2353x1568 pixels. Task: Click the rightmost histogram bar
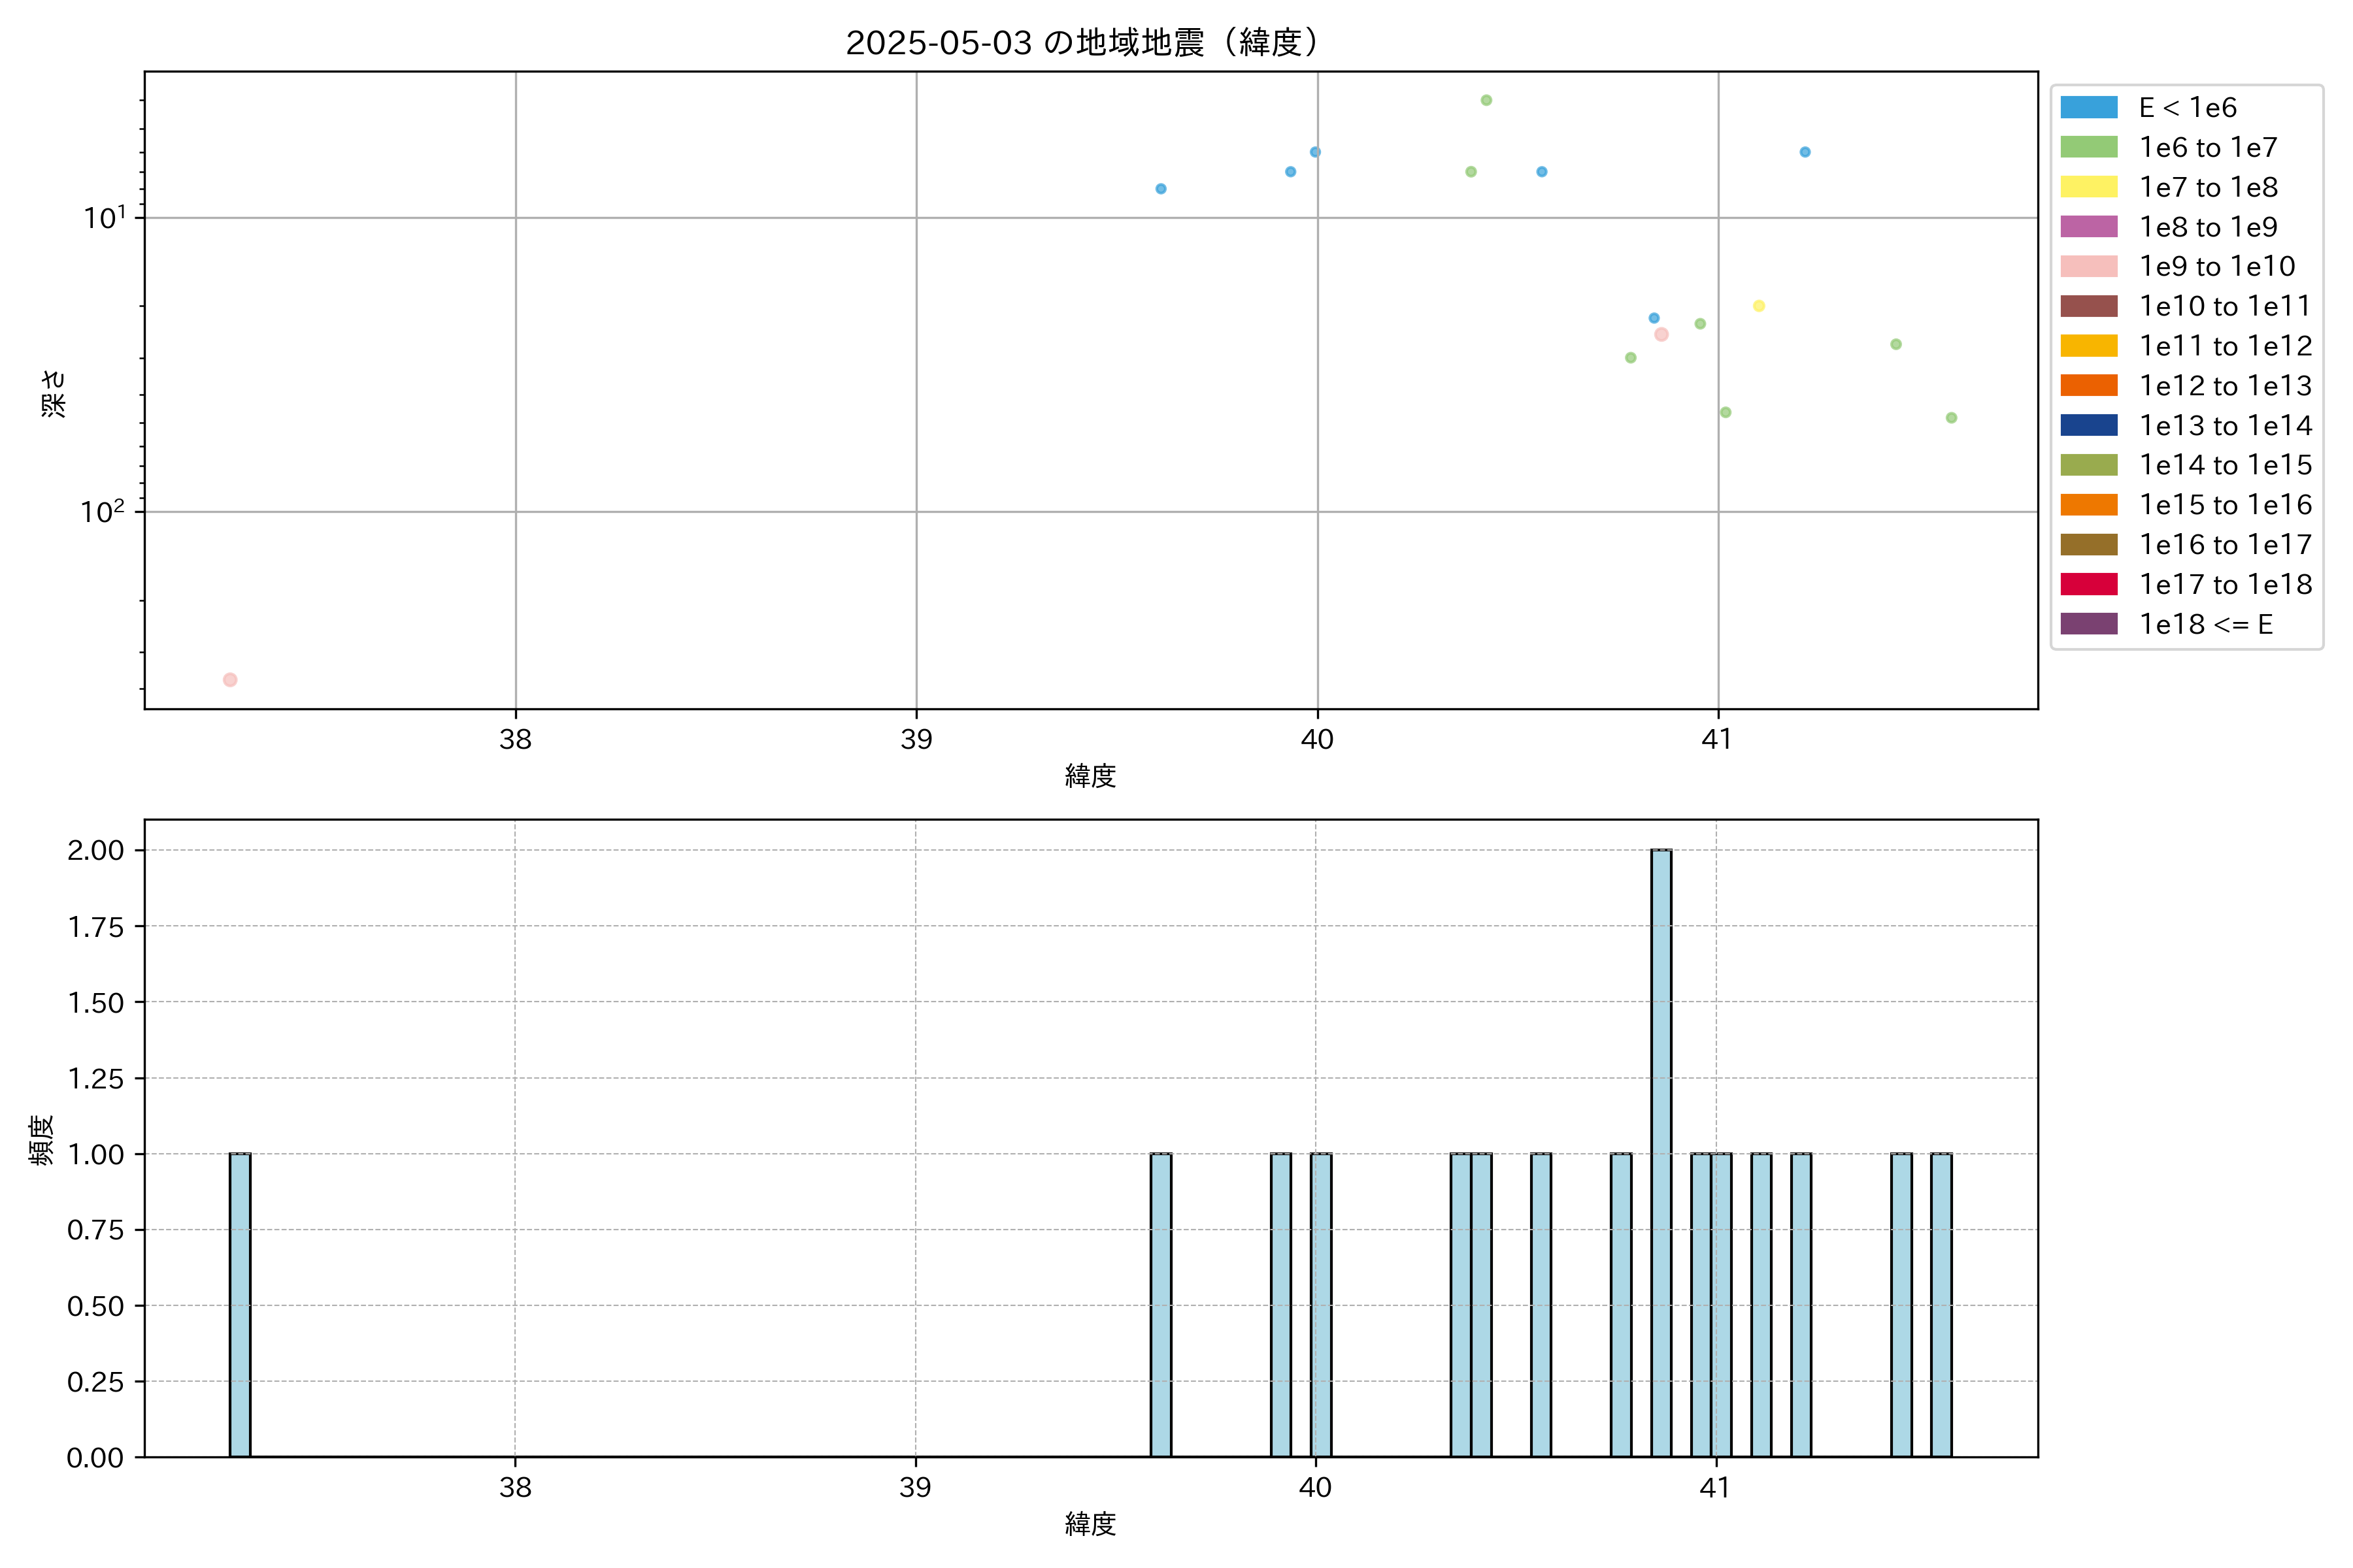pyautogui.click(x=1941, y=1304)
